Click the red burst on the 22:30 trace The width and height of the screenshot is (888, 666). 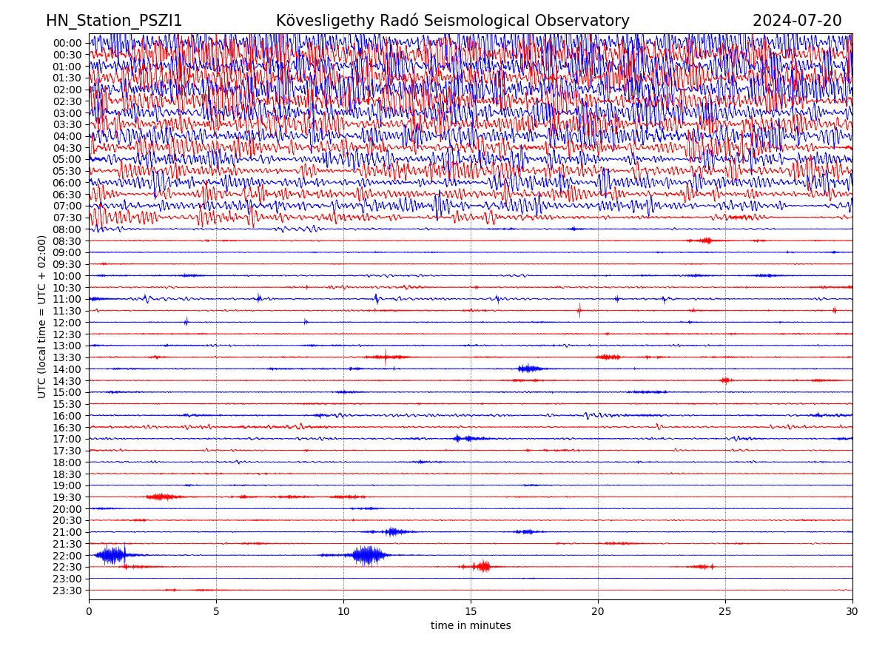482,567
